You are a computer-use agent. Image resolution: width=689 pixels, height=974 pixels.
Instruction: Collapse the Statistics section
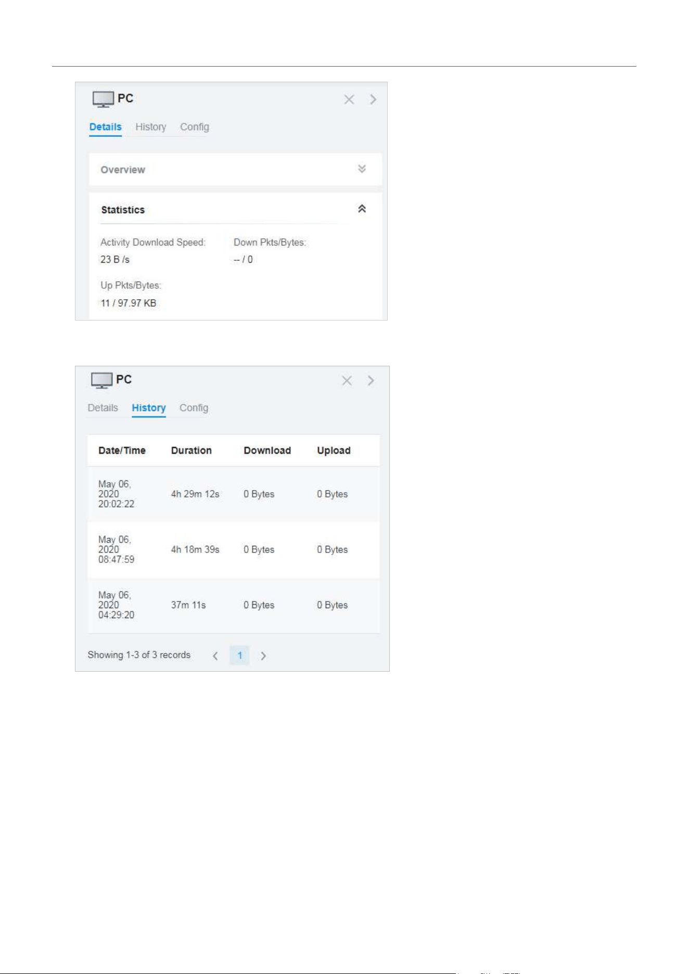pos(362,209)
